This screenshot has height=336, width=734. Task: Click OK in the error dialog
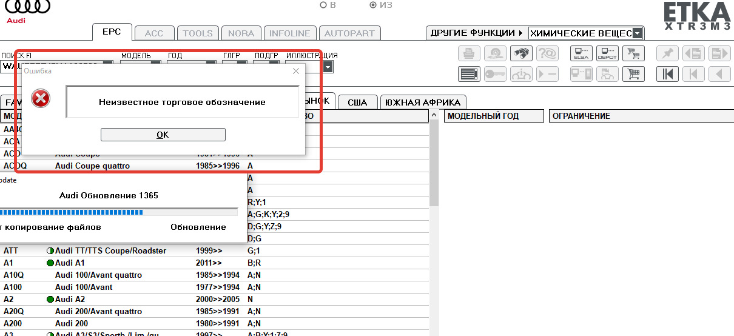click(163, 135)
